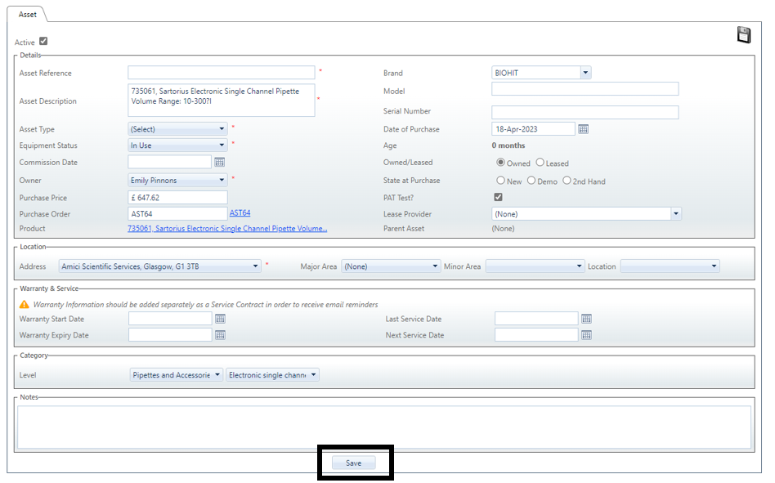775x483 pixels.
Task: Open Electronic single channel category dropdown
Action: [x=272, y=375]
